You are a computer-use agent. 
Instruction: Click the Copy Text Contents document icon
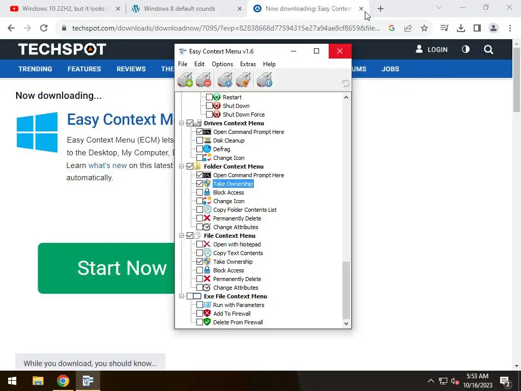(x=208, y=253)
